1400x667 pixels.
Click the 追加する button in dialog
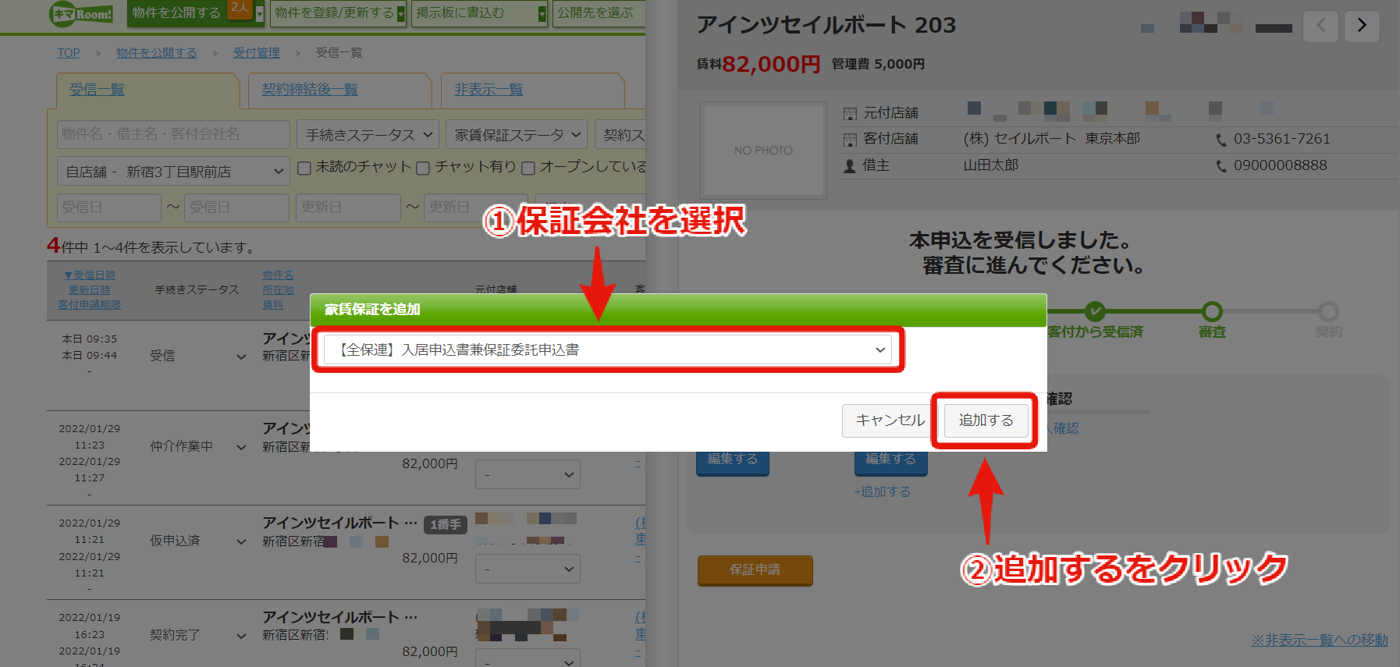[986, 420]
